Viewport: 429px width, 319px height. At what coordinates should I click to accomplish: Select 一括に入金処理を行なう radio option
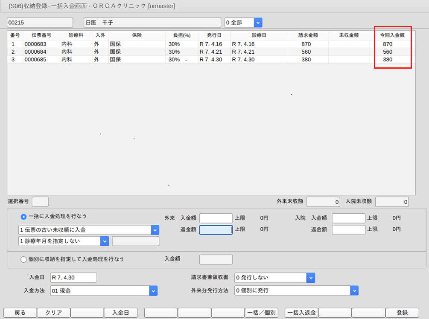24,217
